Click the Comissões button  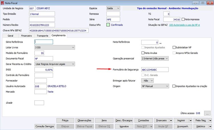[x=144, y=120]
